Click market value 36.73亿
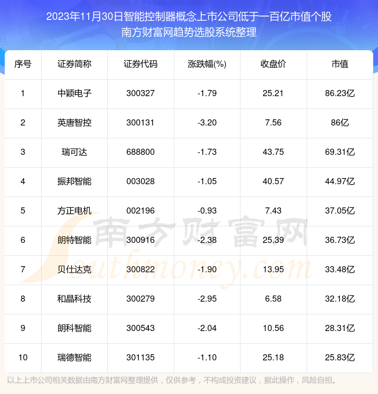The width and height of the screenshot is (378, 394). click(340, 241)
